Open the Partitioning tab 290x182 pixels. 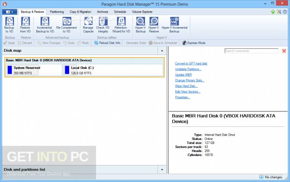pyautogui.click(x=57, y=12)
